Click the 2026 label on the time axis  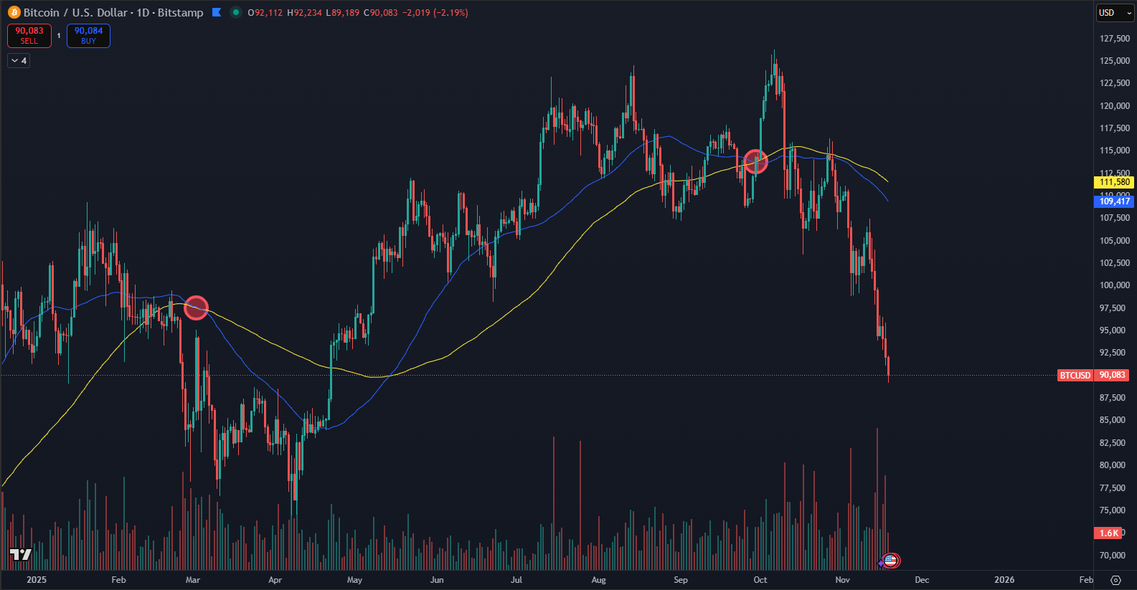tap(1004, 580)
